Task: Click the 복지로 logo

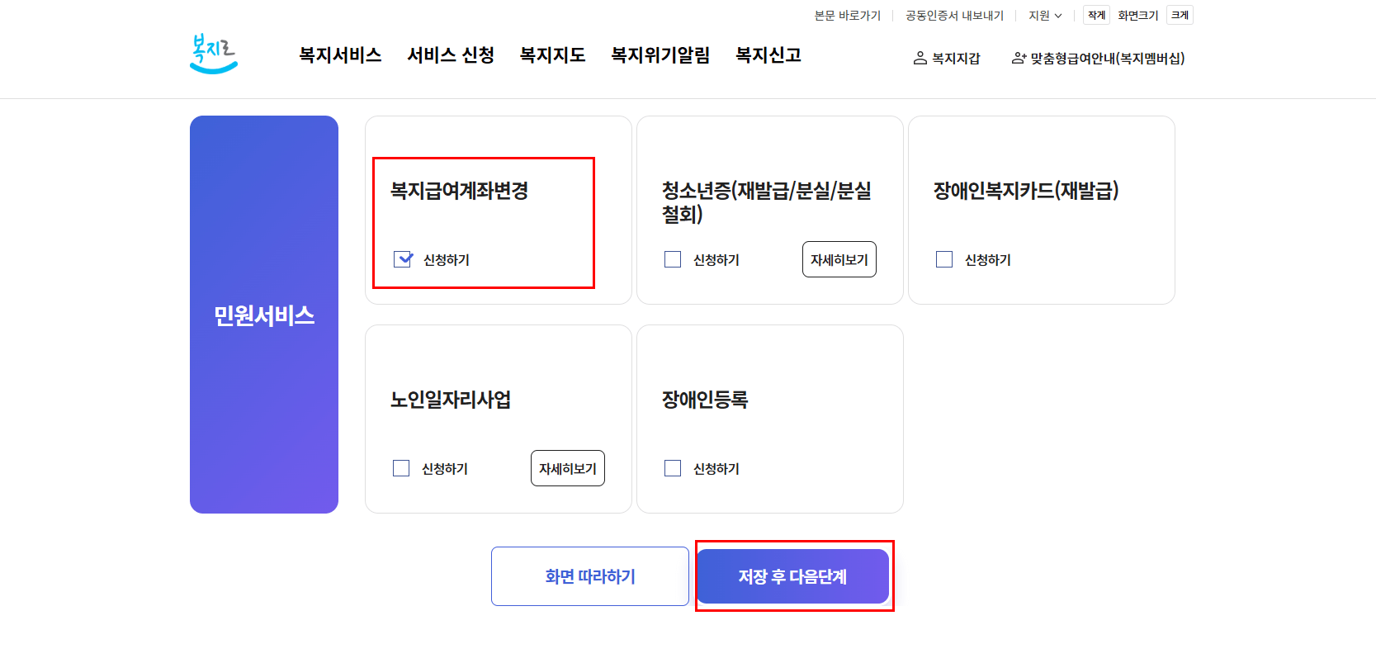Action: (x=214, y=52)
